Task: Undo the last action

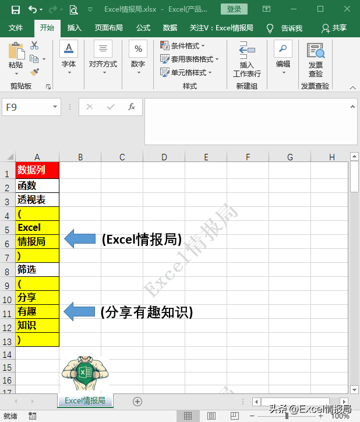Action: (x=33, y=10)
